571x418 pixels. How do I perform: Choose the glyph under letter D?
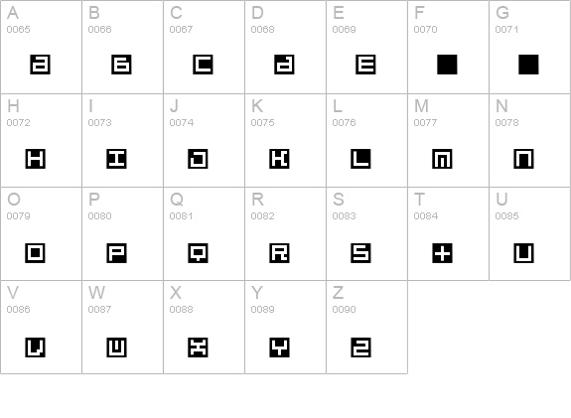click(x=284, y=65)
